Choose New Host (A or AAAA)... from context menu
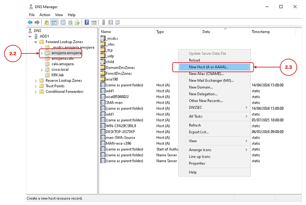 (214, 67)
